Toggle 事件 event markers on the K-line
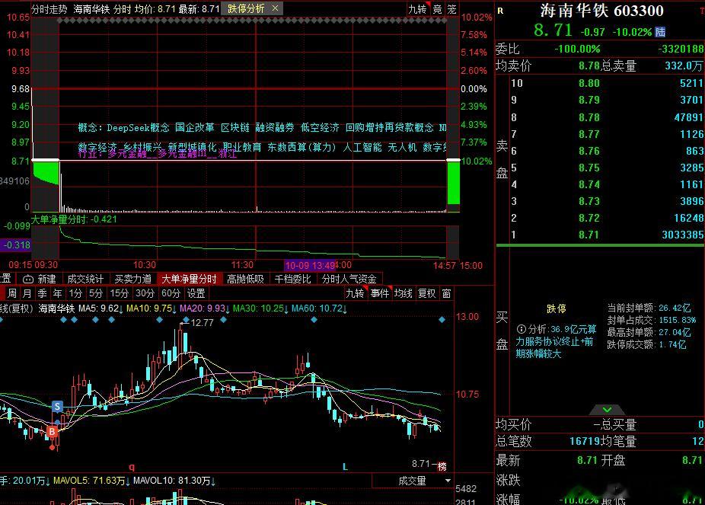The image size is (705, 505). click(x=379, y=293)
